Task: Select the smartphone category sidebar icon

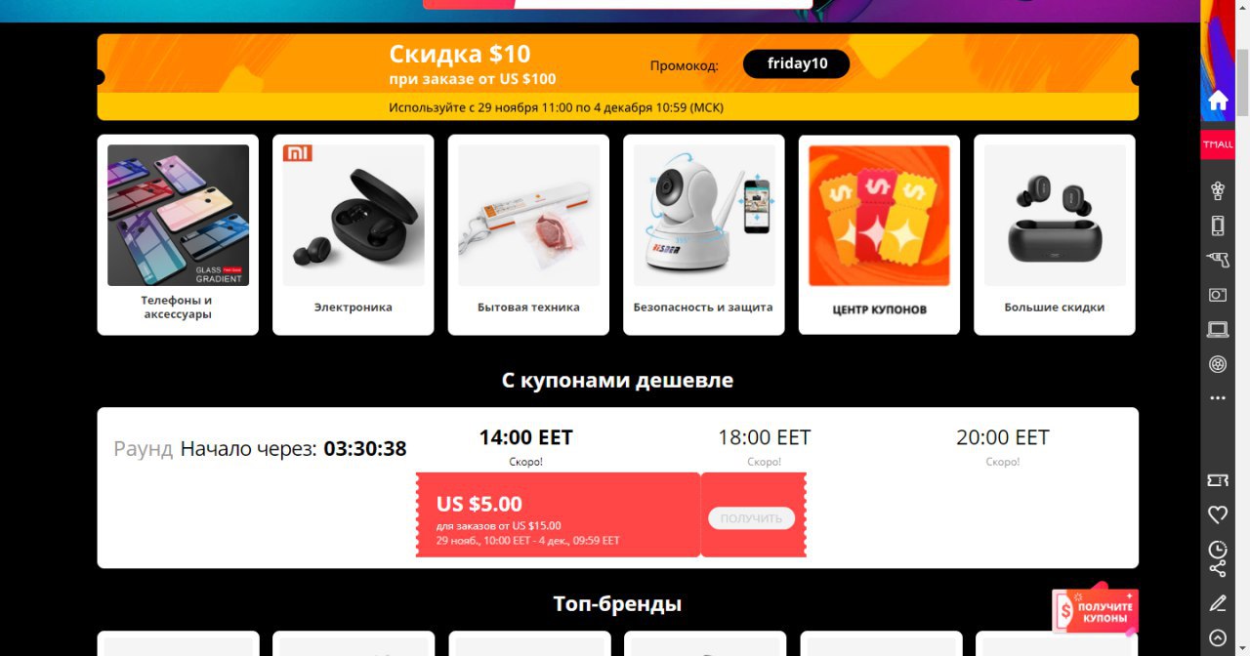Action: point(1218,225)
